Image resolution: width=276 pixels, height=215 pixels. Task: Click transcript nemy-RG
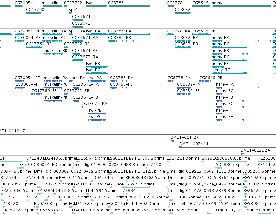(230, 60)
